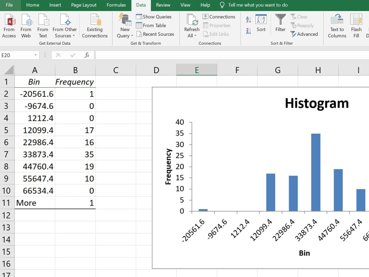Open Existing Connections
This screenshot has height=277, width=369.
tap(94, 26)
